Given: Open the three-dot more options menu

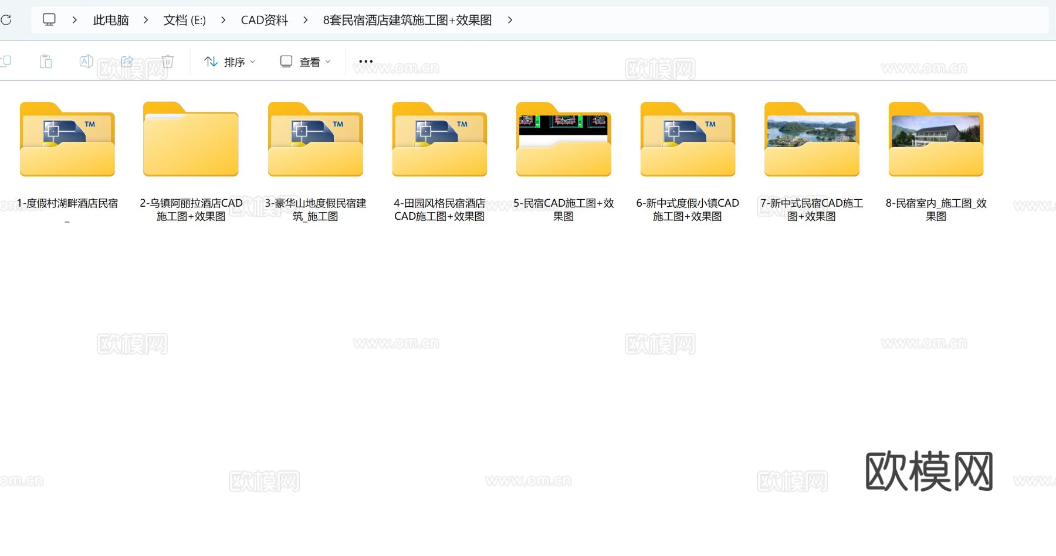Looking at the screenshot, I should tap(365, 62).
